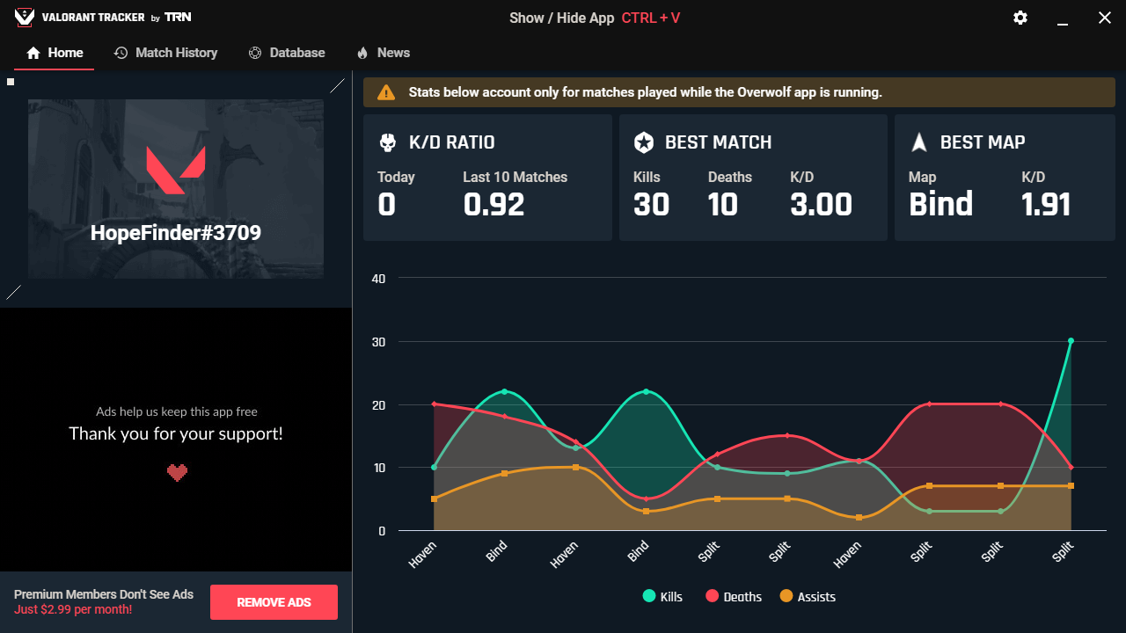Open the Match History tab
Viewport: 1126px width, 633px height.
[165, 53]
